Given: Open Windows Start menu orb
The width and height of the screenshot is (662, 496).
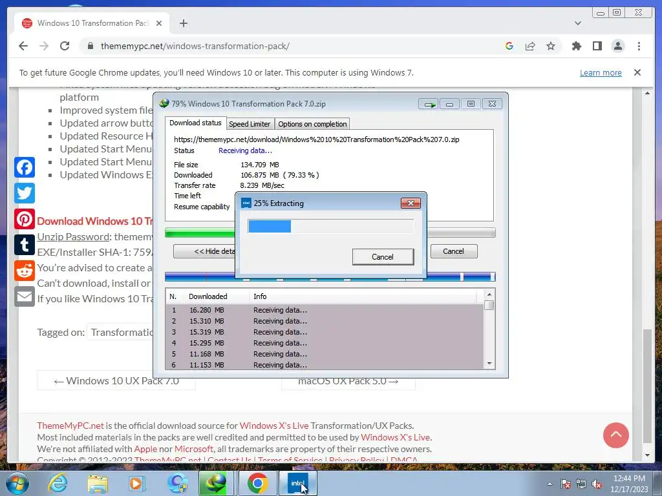Looking at the screenshot, I should [17, 483].
